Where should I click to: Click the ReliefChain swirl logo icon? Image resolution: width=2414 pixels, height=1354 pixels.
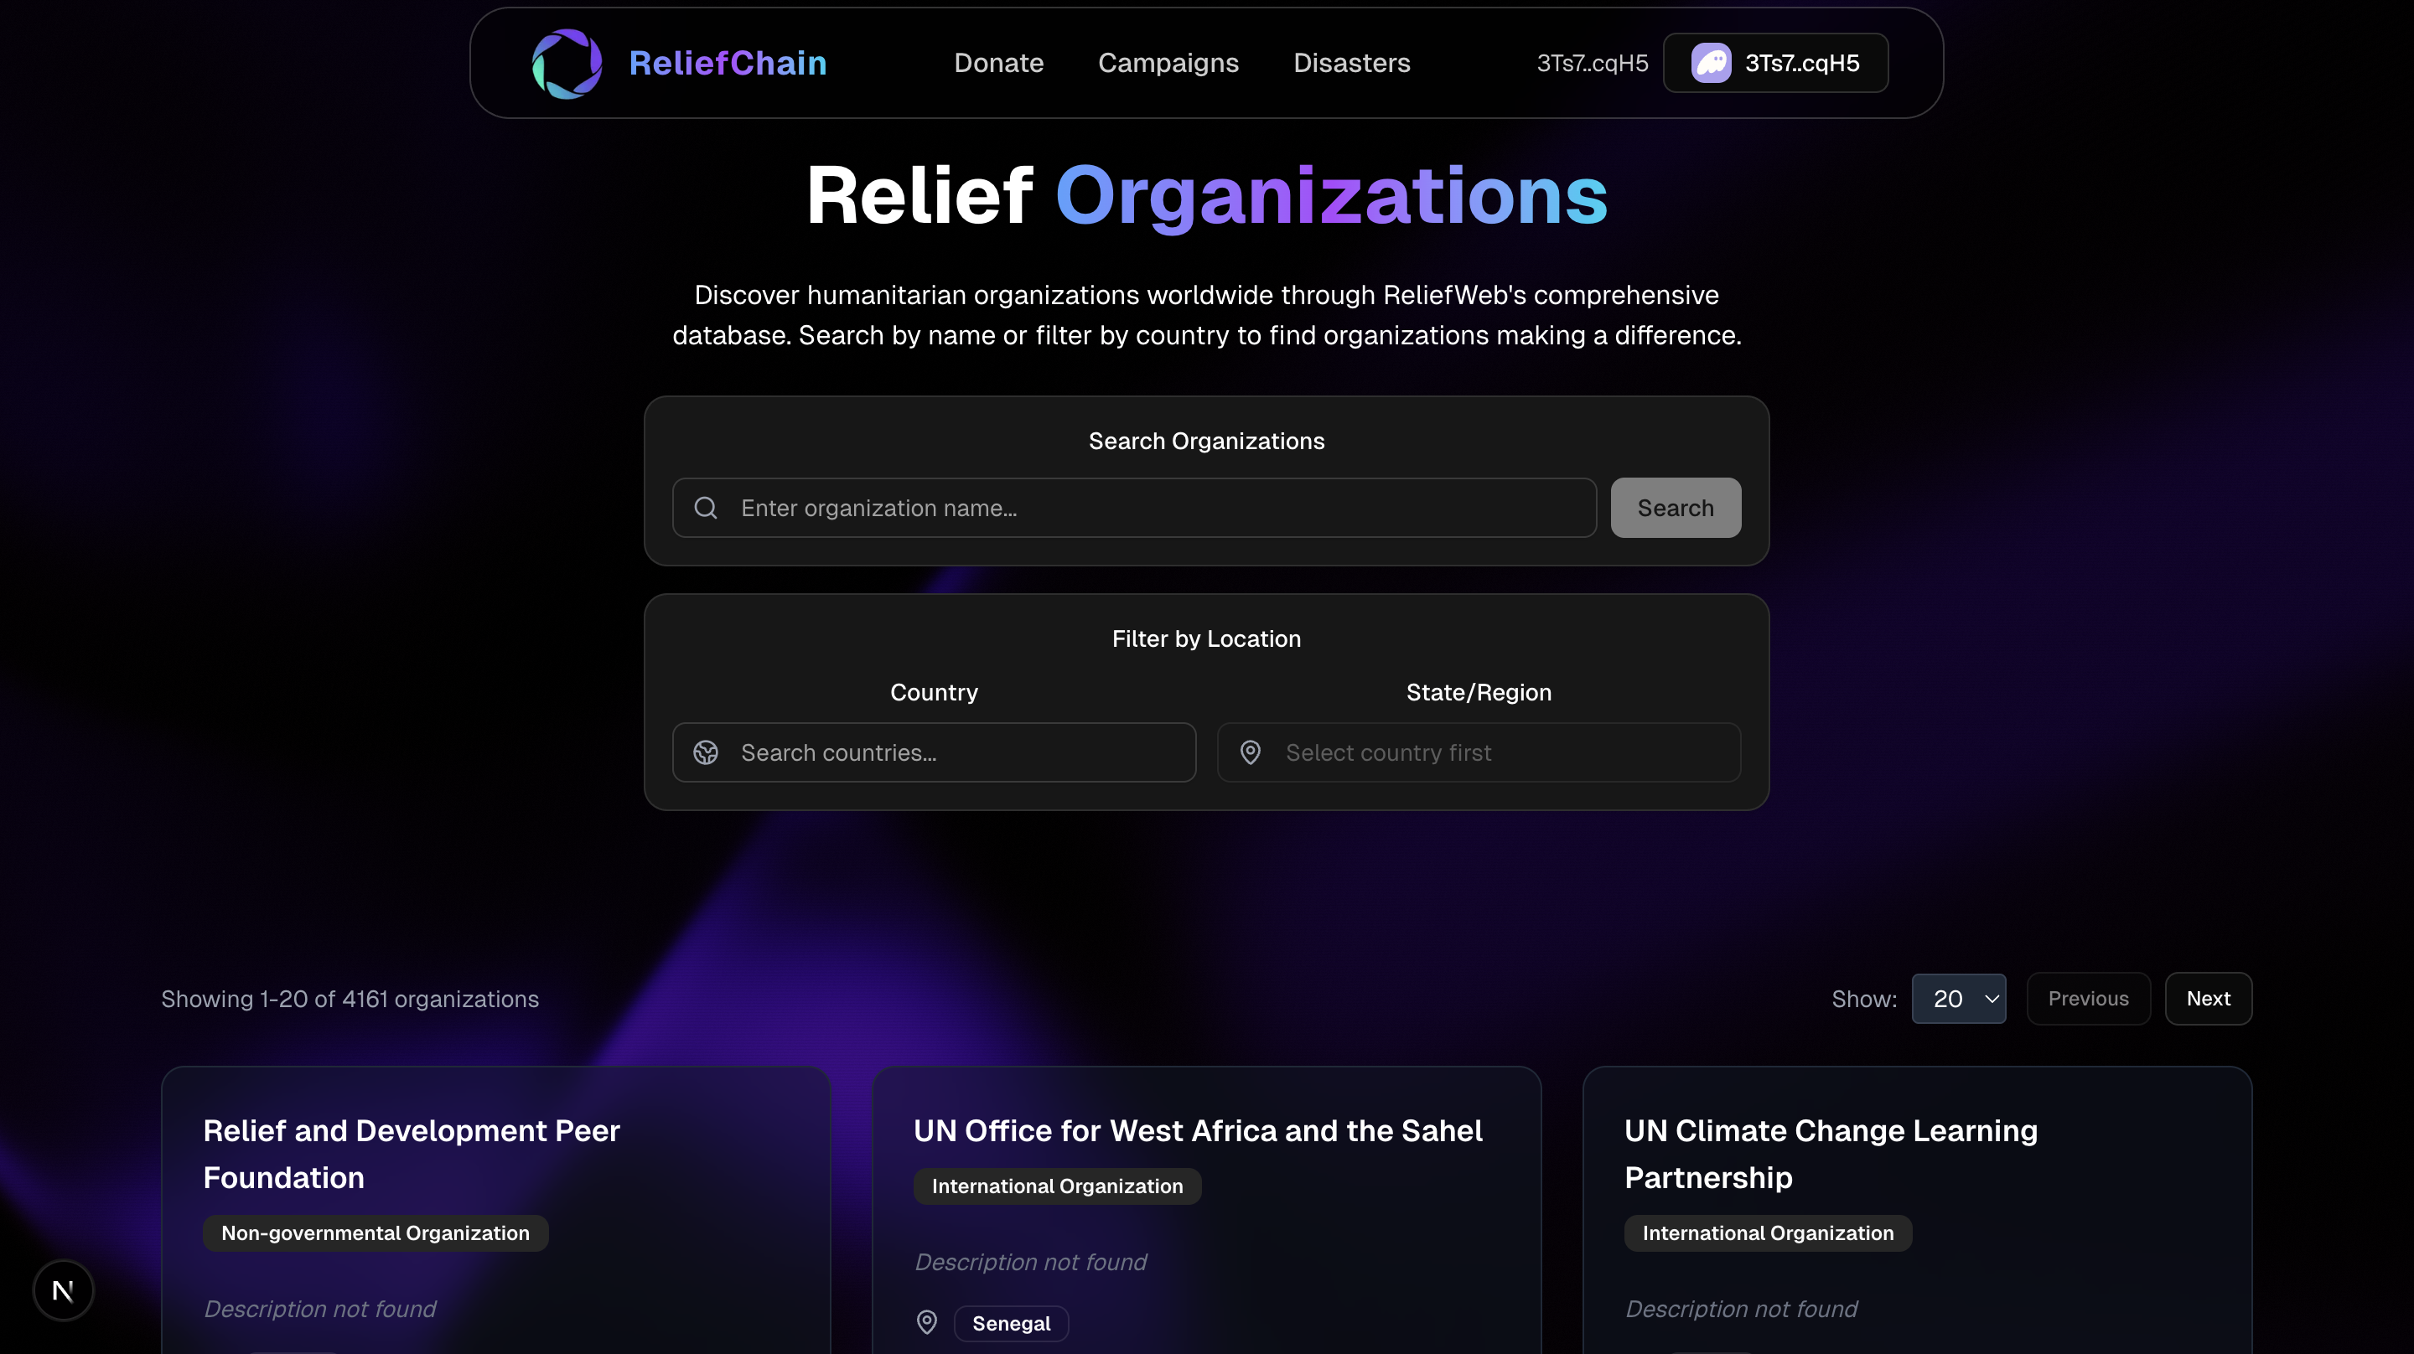(566, 63)
